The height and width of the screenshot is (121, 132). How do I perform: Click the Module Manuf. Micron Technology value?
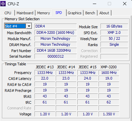click(55, 38)
